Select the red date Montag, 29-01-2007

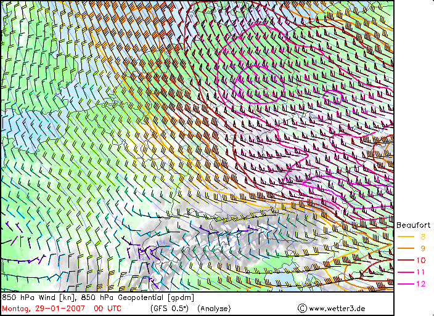click(43, 307)
